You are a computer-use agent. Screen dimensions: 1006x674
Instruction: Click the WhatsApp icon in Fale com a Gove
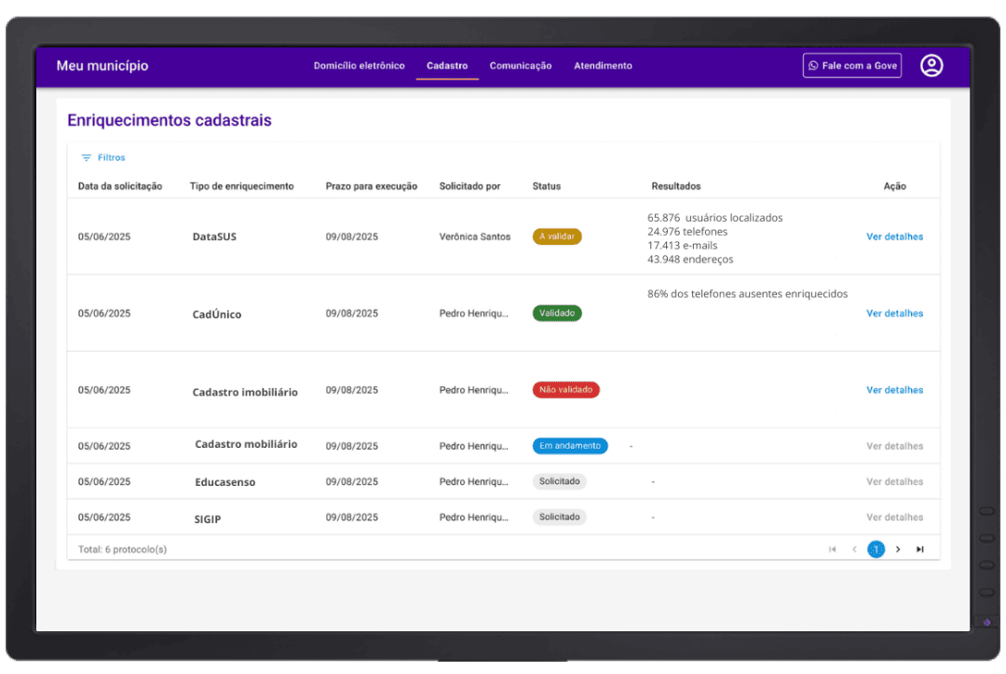tap(813, 65)
